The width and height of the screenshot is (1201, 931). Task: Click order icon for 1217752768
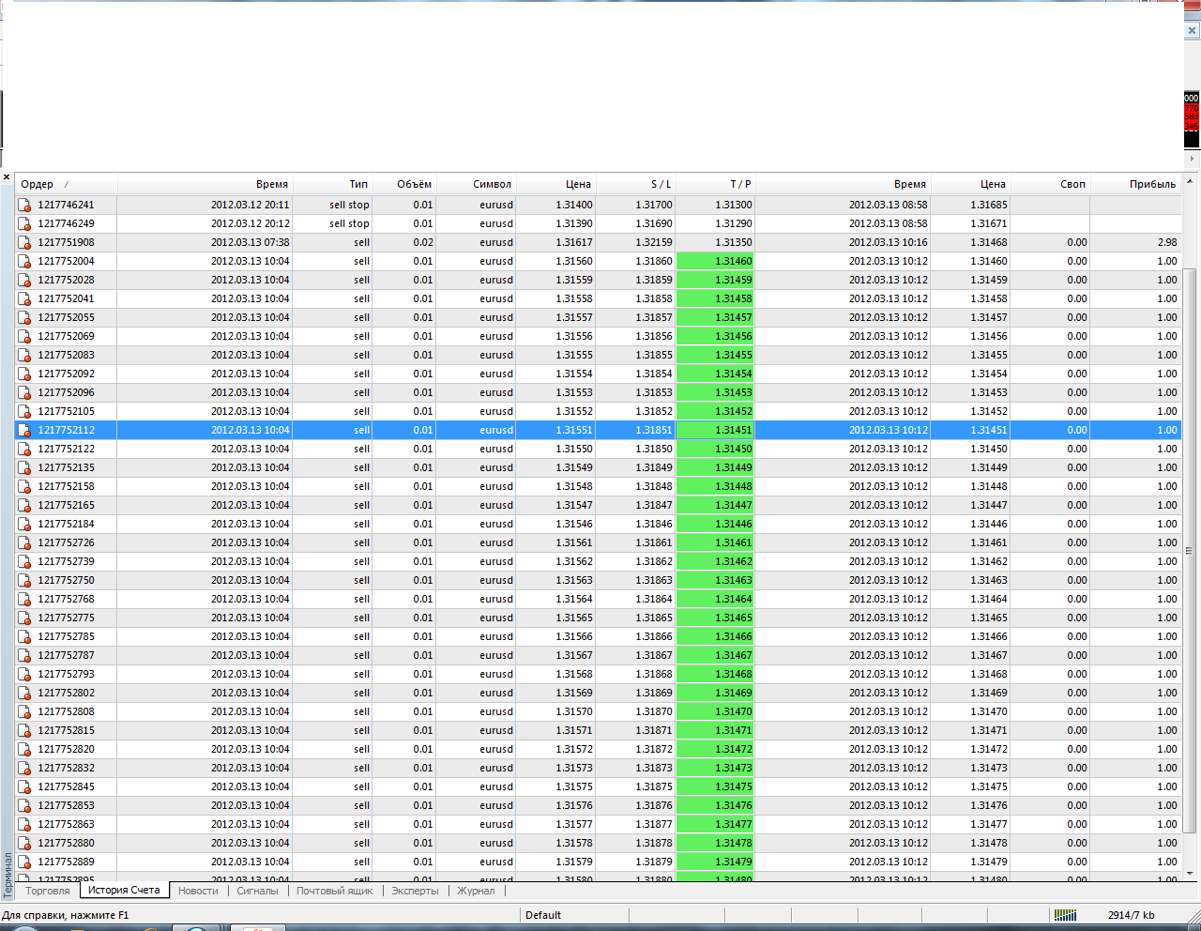[x=24, y=599]
